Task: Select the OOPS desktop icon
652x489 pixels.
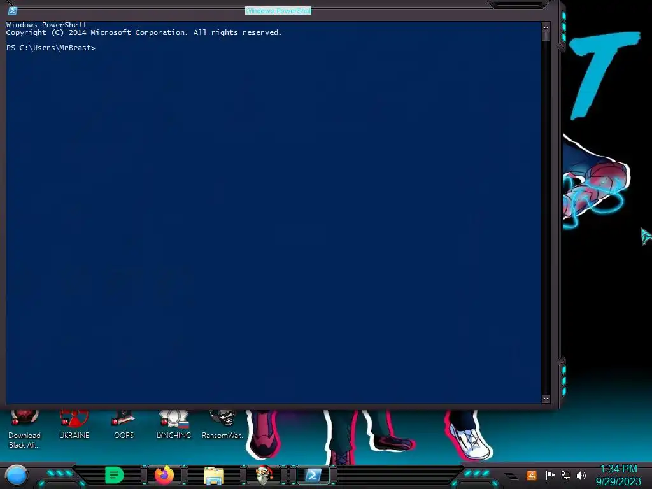Action: pyautogui.click(x=124, y=424)
